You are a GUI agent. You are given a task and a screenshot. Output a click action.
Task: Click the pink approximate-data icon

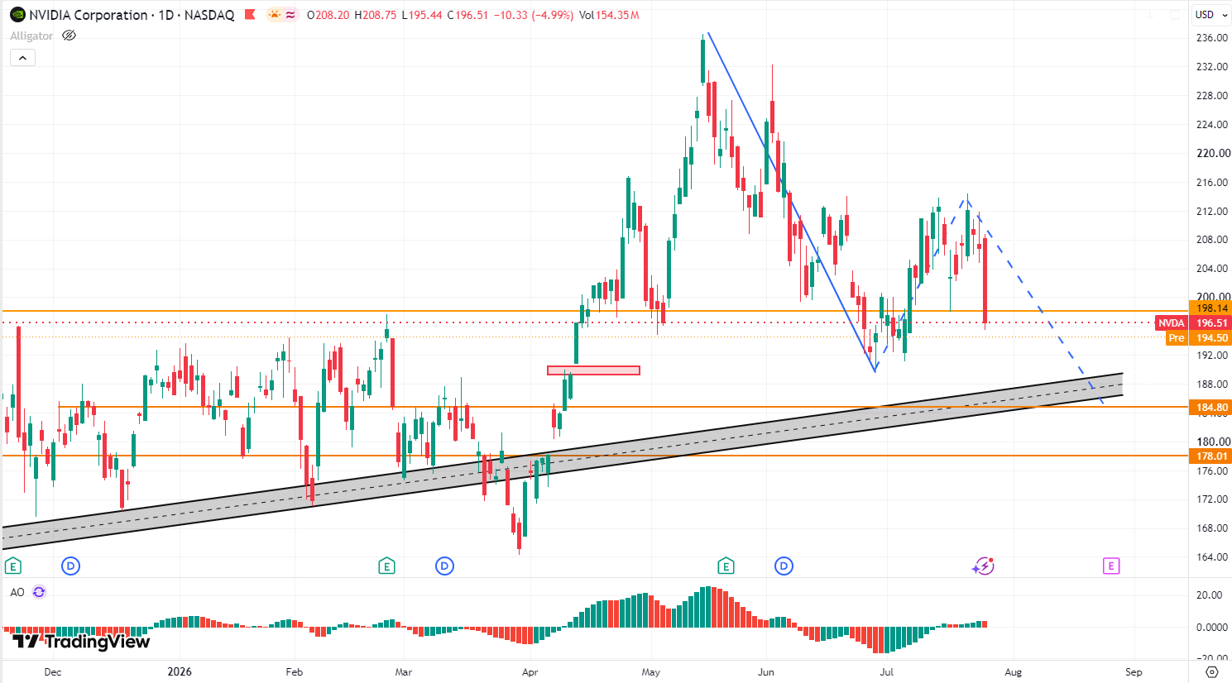click(x=290, y=15)
